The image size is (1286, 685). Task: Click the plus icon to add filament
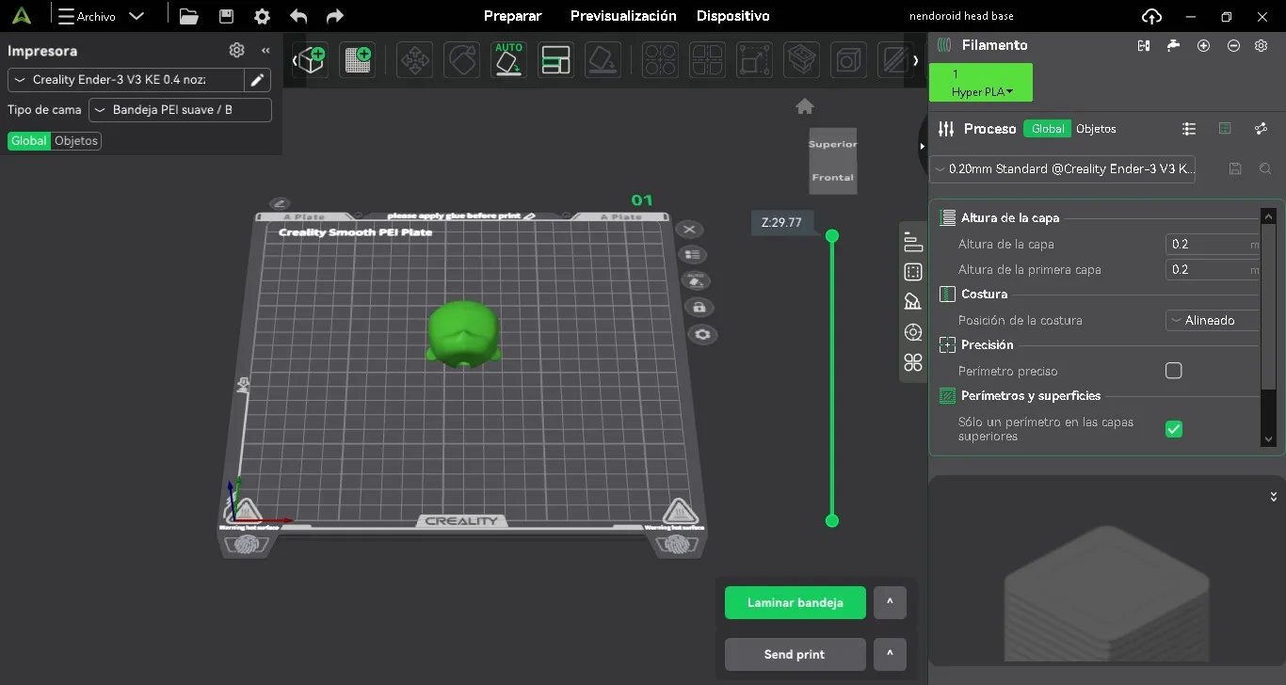click(x=1203, y=45)
